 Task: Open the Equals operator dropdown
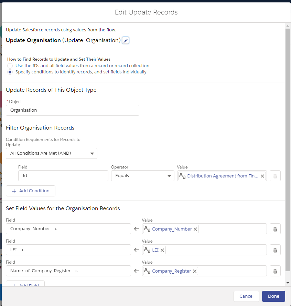(142, 176)
